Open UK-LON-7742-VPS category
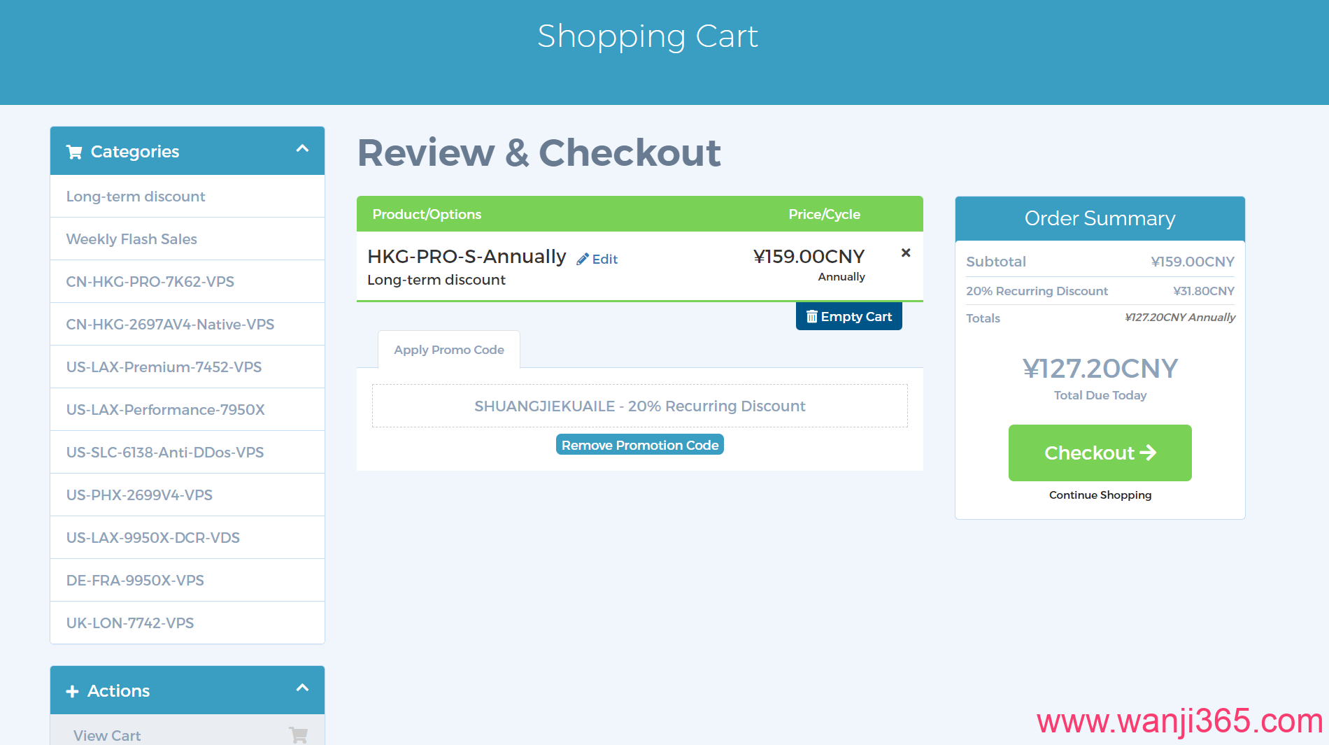The image size is (1329, 745). 130,623
